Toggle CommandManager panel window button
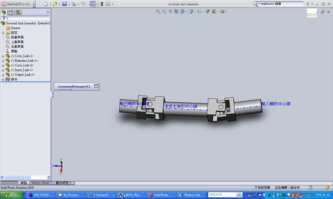 [x=96, y=86]
